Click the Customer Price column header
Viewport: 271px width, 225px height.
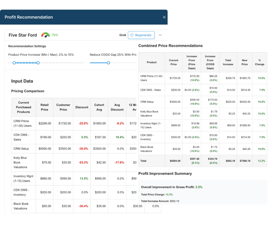[x=63, y=107]
